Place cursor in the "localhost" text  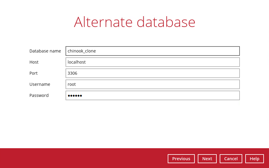click(77, 62)
